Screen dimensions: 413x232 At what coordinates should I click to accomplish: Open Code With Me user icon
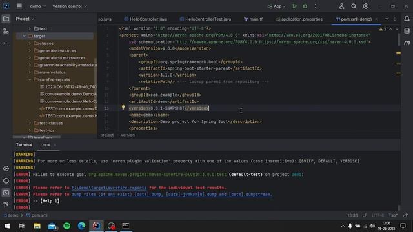pyautogui.click(x=341, y=6)
